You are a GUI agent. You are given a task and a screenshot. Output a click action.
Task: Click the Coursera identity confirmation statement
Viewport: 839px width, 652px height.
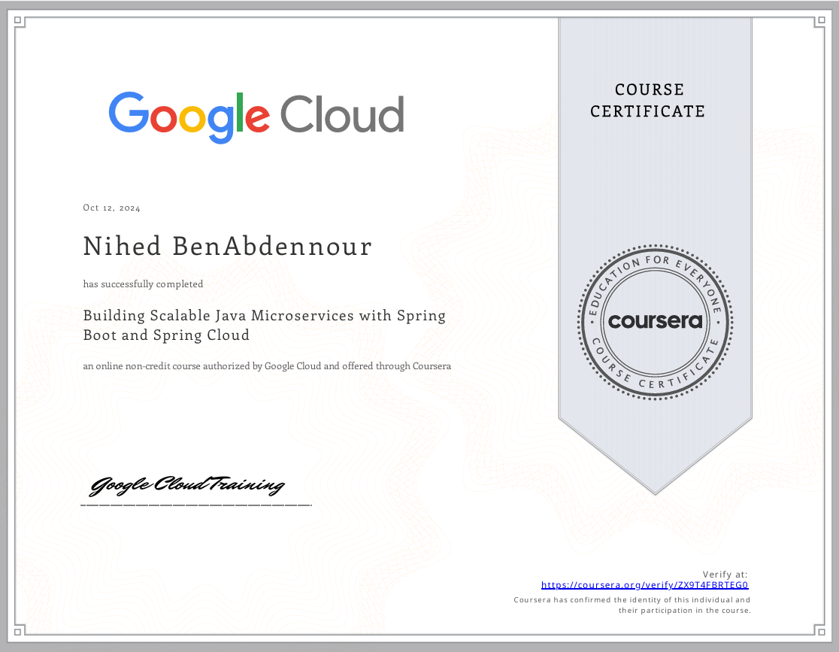click(x=632, y=605)
